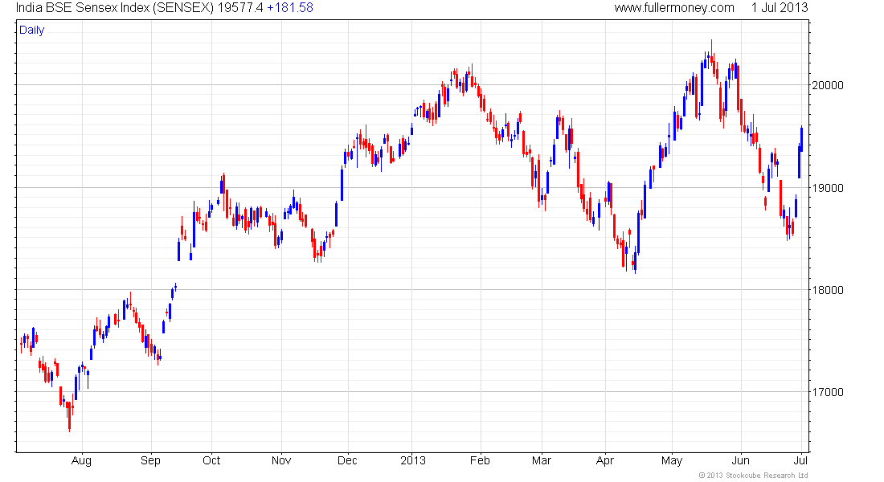Image resolution: width=884 pixels, height=482 pixels.
Task: Click the 18000 price axis label
Action: 828,290
